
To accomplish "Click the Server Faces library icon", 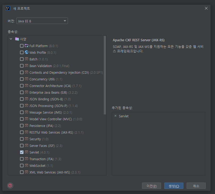I will click(x=27, y=146).
